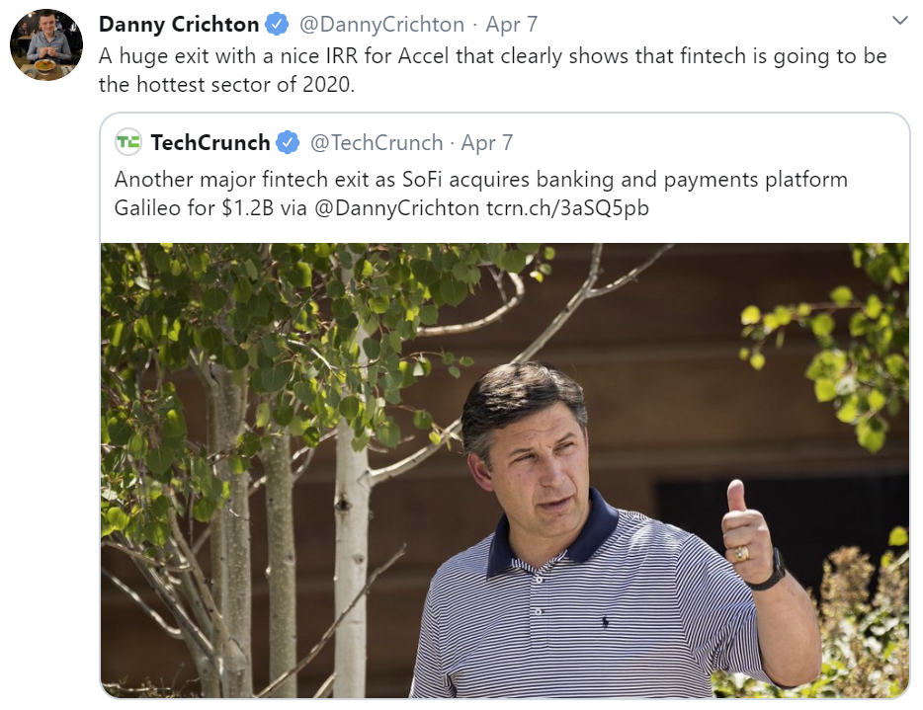The width and height of the screenshot is (923, 710).
Task: Open the quoted tweet's photo
Action: pyautogui.click(x=505, y=470)
